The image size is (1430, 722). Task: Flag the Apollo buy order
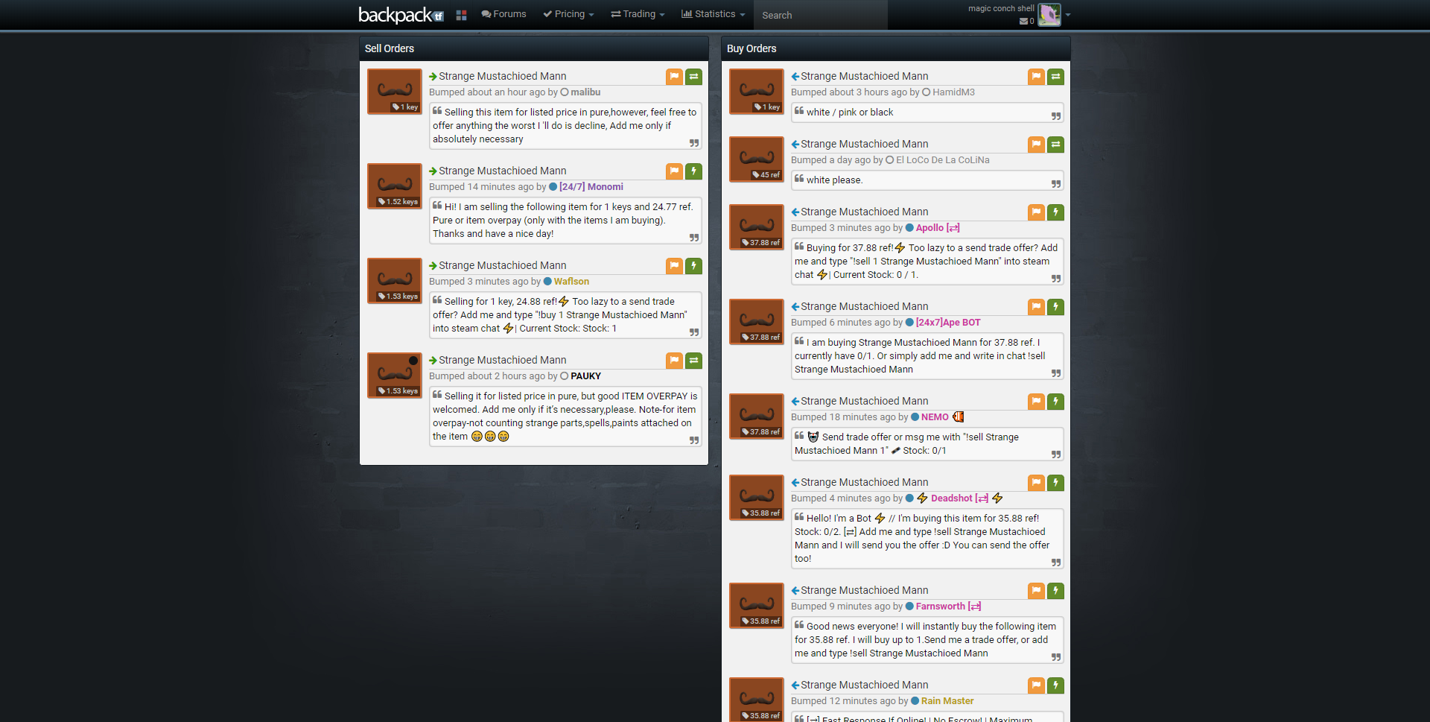tap(1036, 212)
